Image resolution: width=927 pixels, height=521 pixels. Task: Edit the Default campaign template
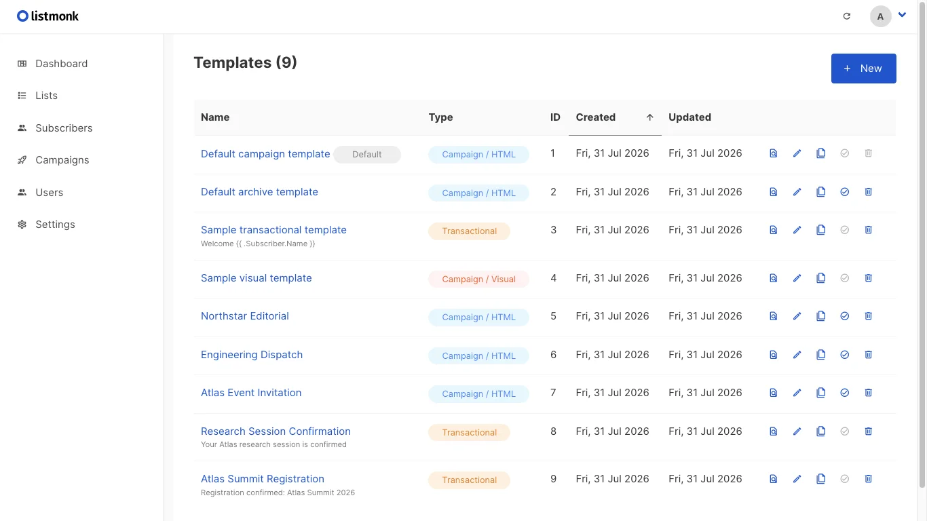[797, 153]
